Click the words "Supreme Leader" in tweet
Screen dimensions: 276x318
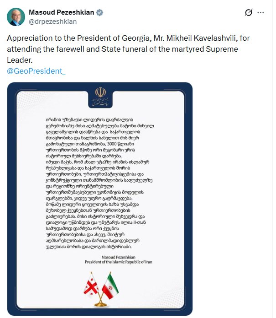pyautogui.click(x=123, y=54)
